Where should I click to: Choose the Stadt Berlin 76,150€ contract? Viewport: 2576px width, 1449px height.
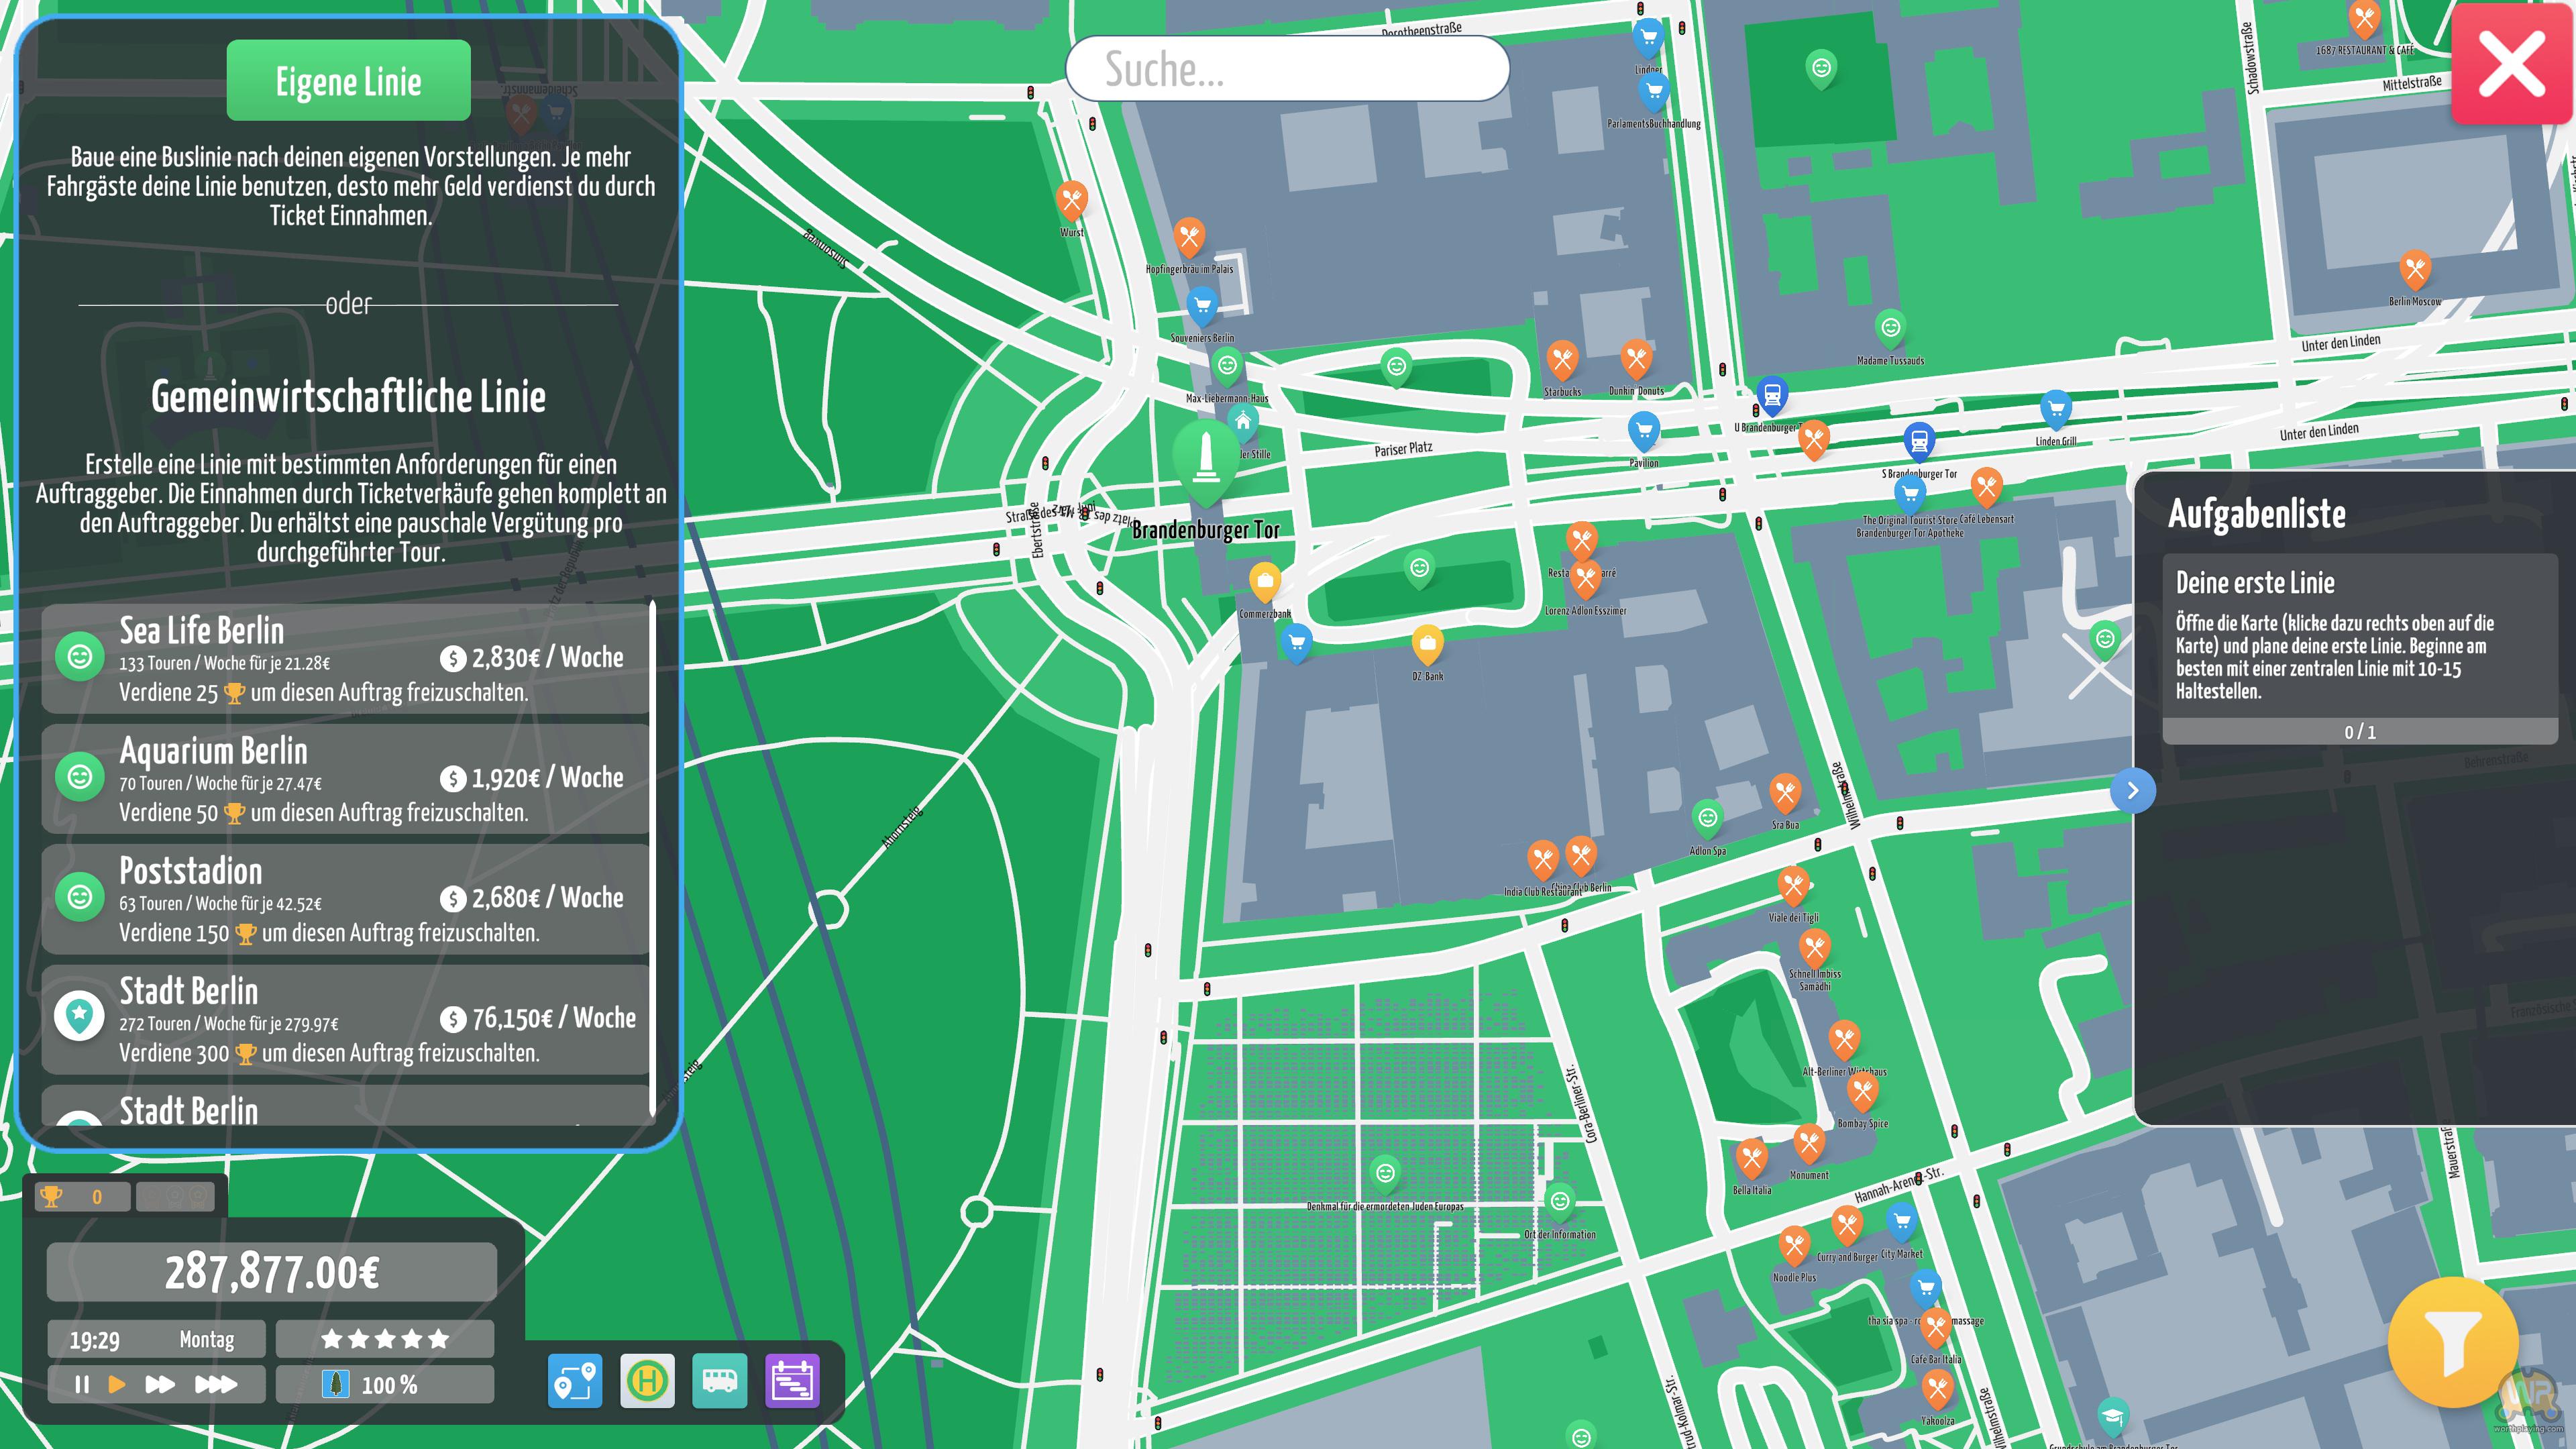click(345, 1018)
